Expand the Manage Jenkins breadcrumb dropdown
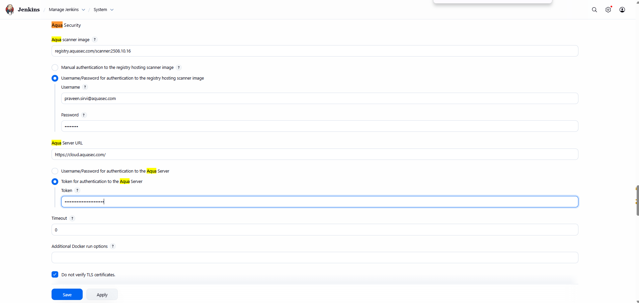 (x=83, y=10)
